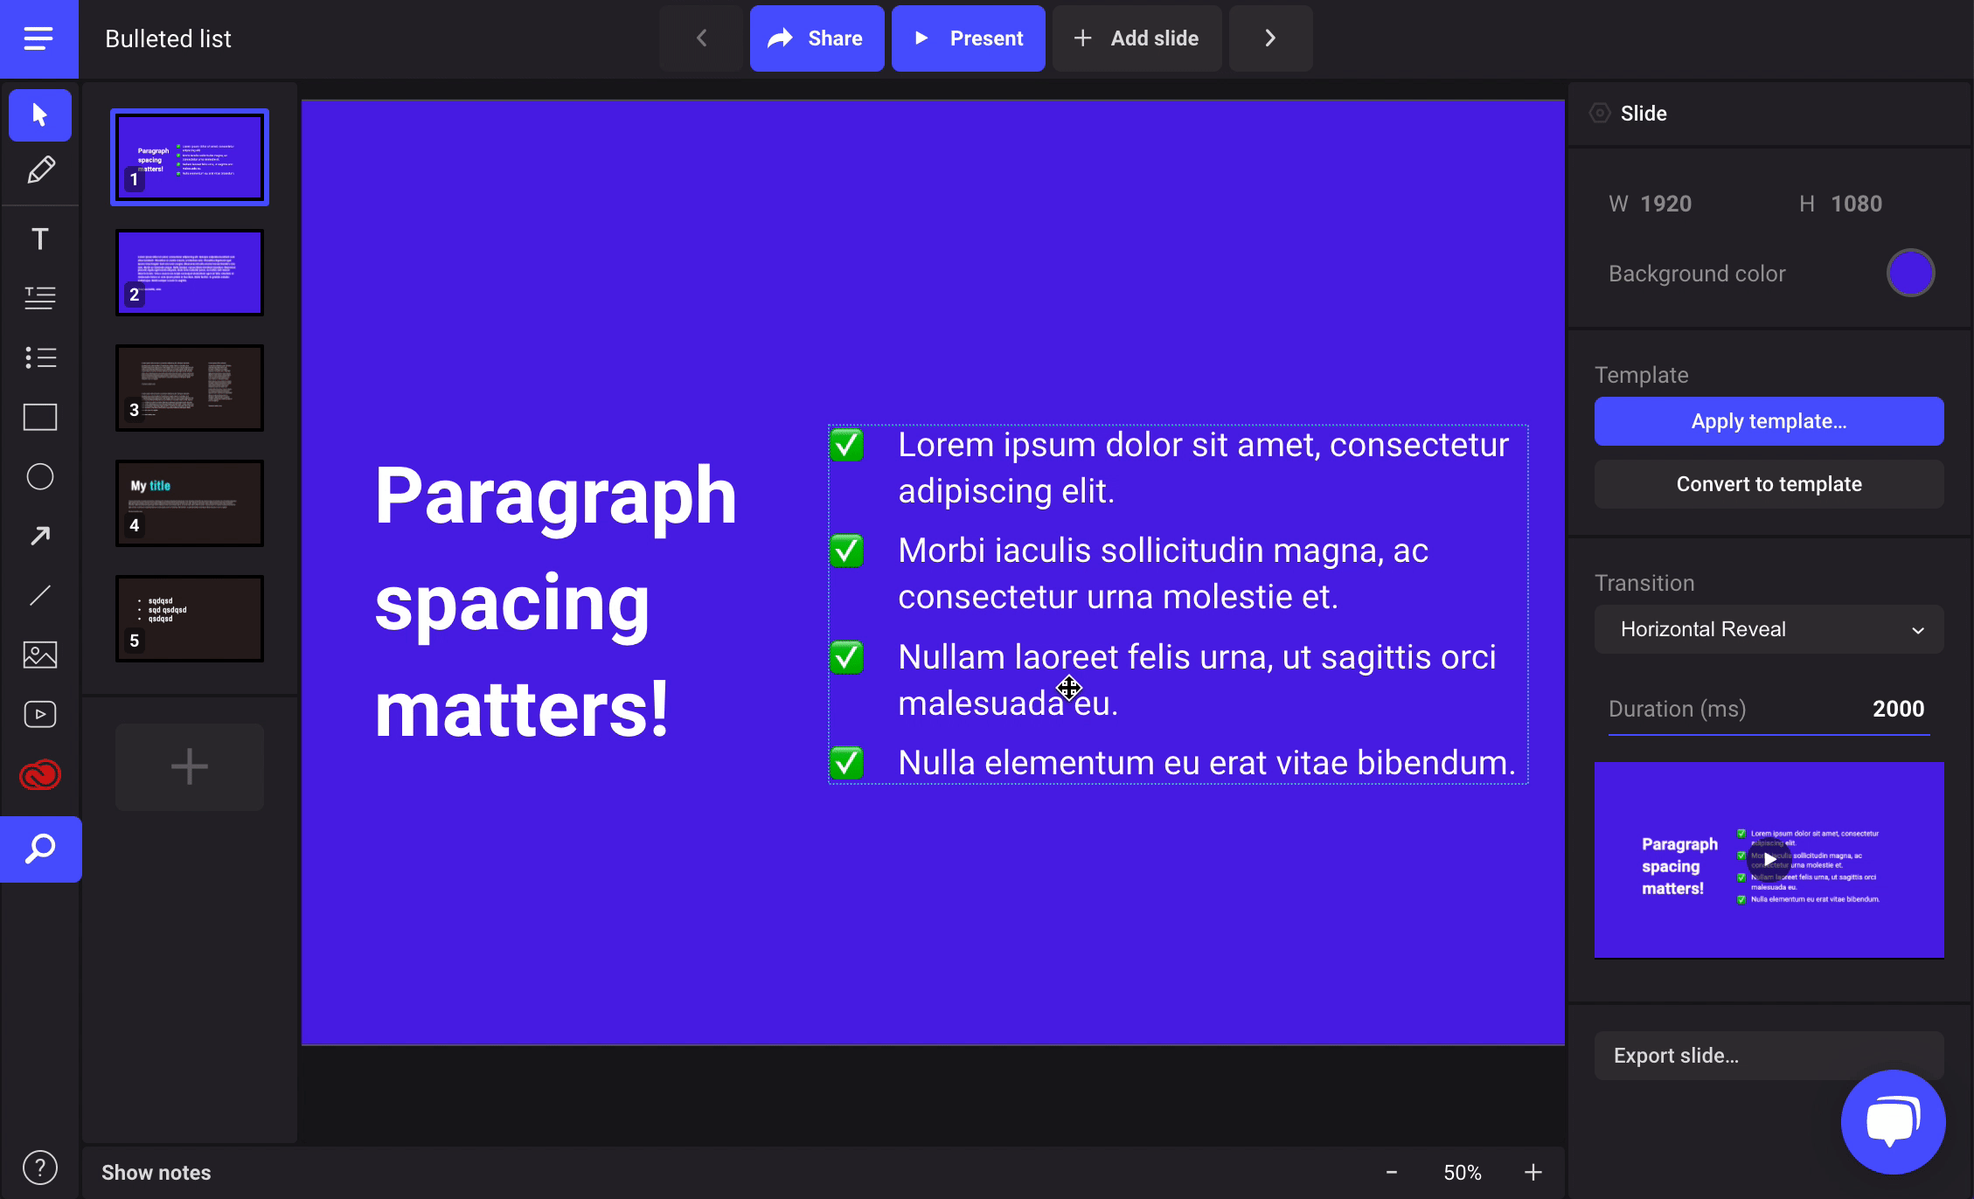Click the transition duration field

1897,709
